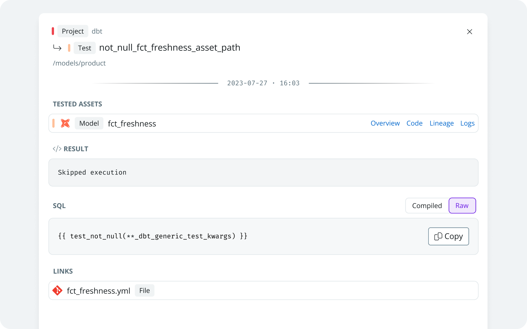
Task: Click the Model tag in tested assets
Action: tap(89, 123)
